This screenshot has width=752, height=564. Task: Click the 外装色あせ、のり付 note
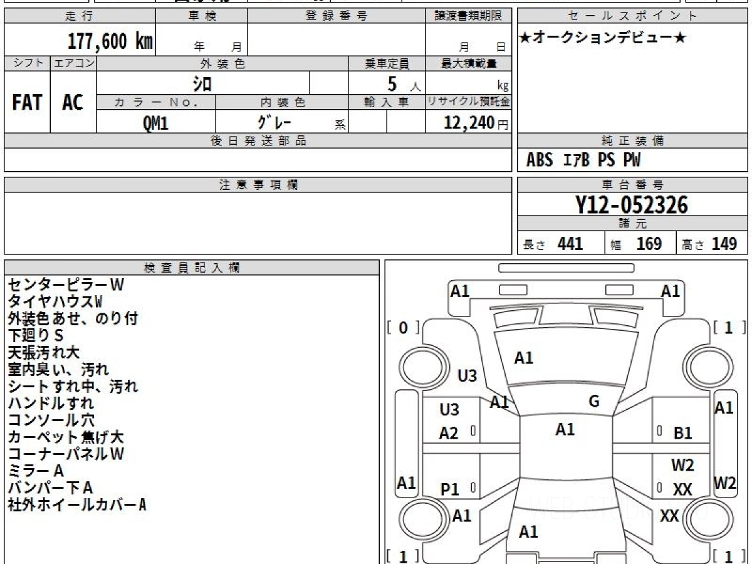tap(73, 318)
